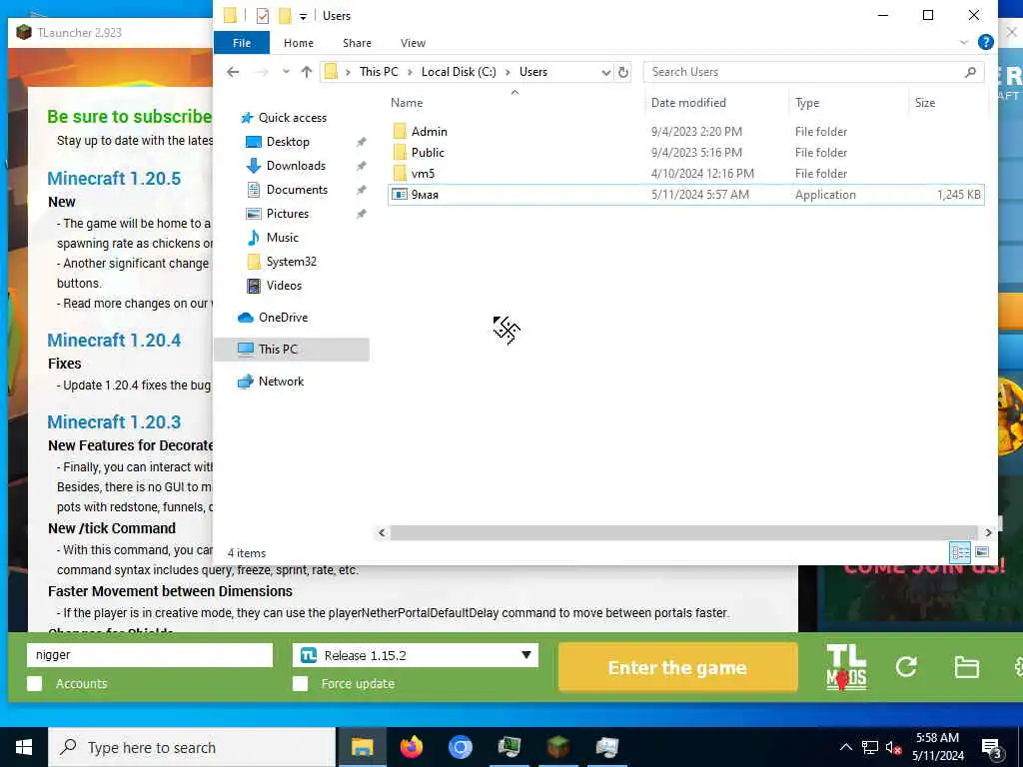
Task: Open recent locations dropdown arrow
Action: click(286, 72)
